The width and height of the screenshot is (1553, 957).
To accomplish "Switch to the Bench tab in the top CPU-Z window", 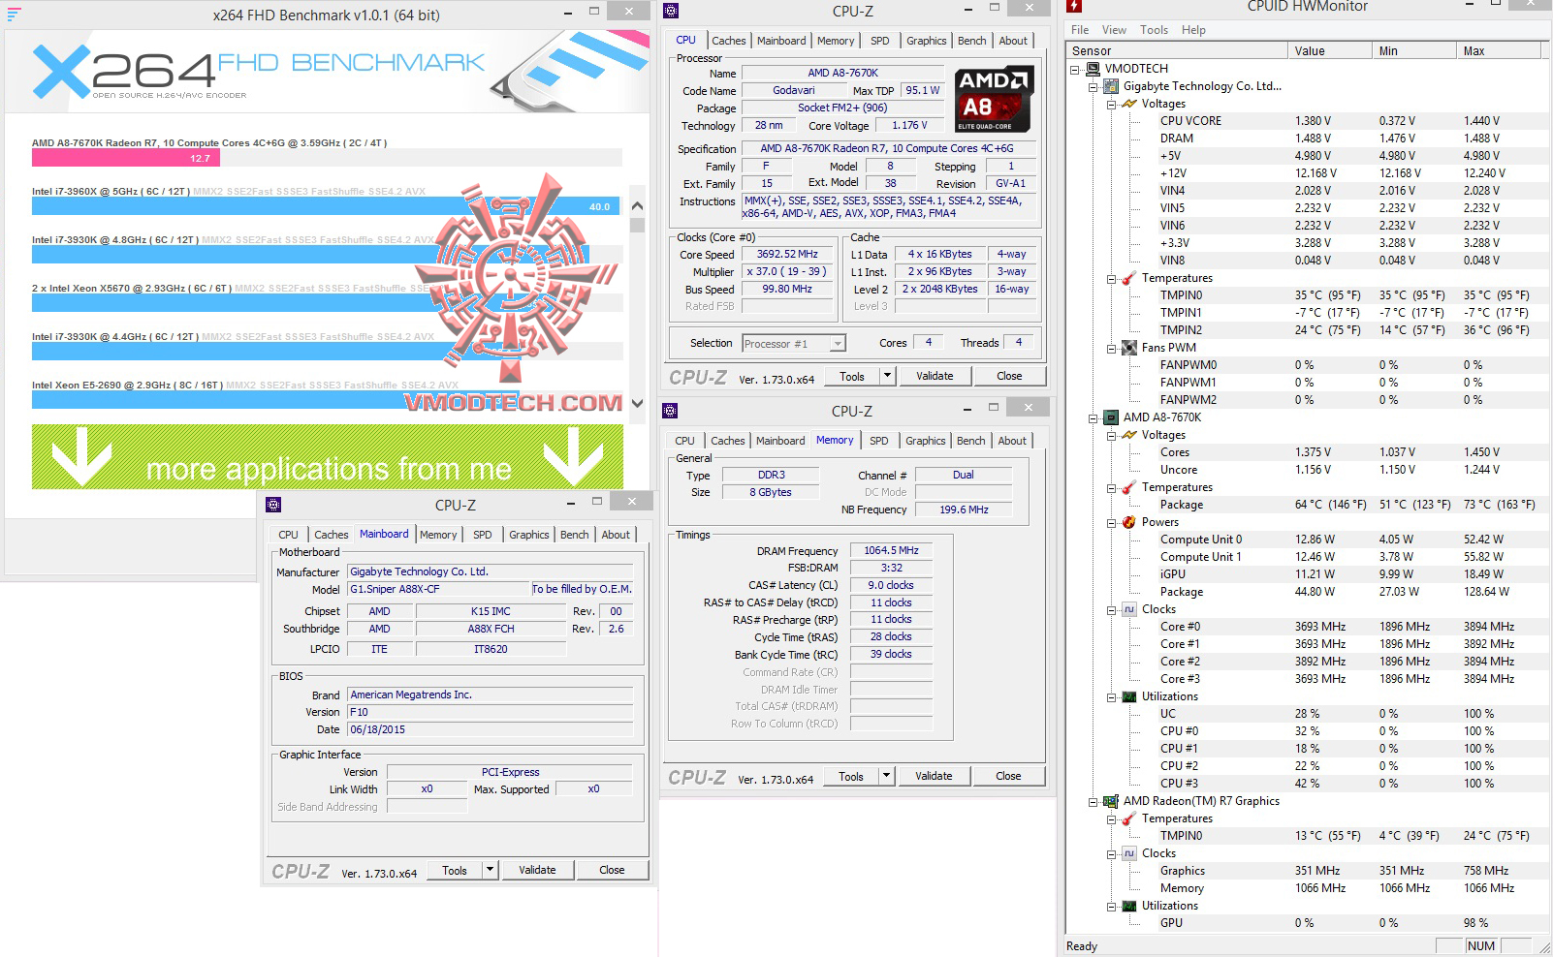I will (972, 41).
